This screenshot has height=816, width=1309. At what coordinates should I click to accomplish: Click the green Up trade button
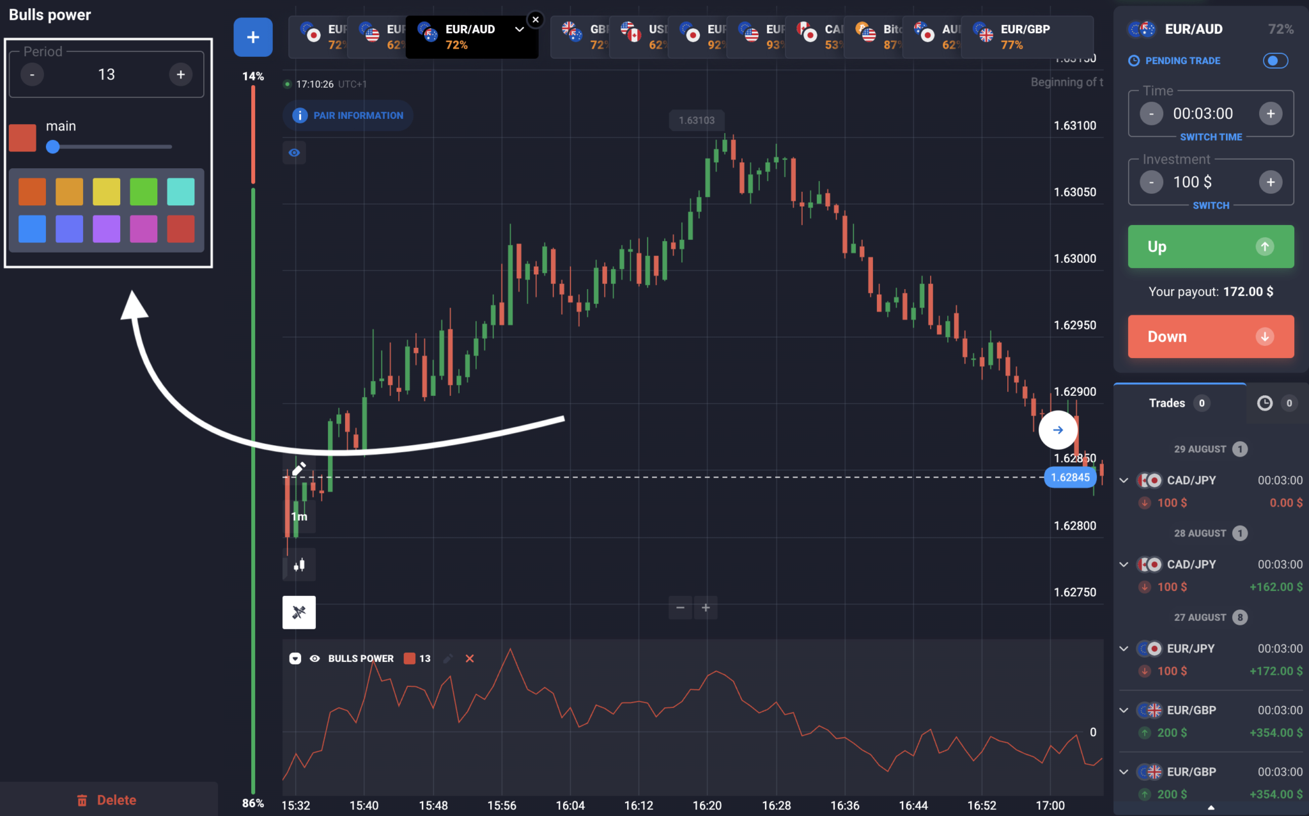point(1211,247)
